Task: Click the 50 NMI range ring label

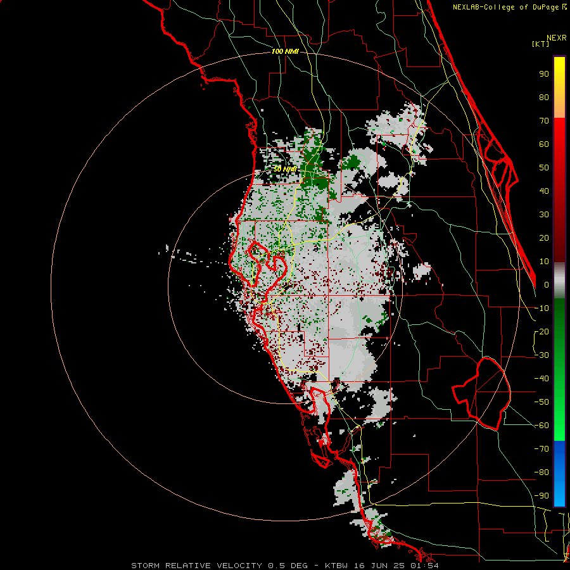Action: click(x=285, y=169)
